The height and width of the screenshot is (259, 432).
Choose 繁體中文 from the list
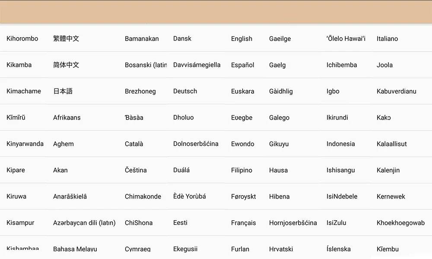66,38
